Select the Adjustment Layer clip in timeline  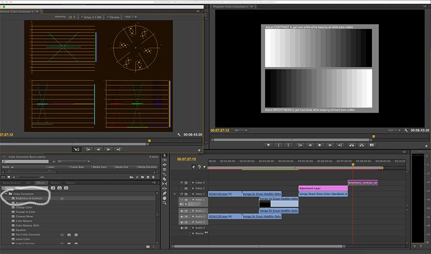[x=323, y=189]
